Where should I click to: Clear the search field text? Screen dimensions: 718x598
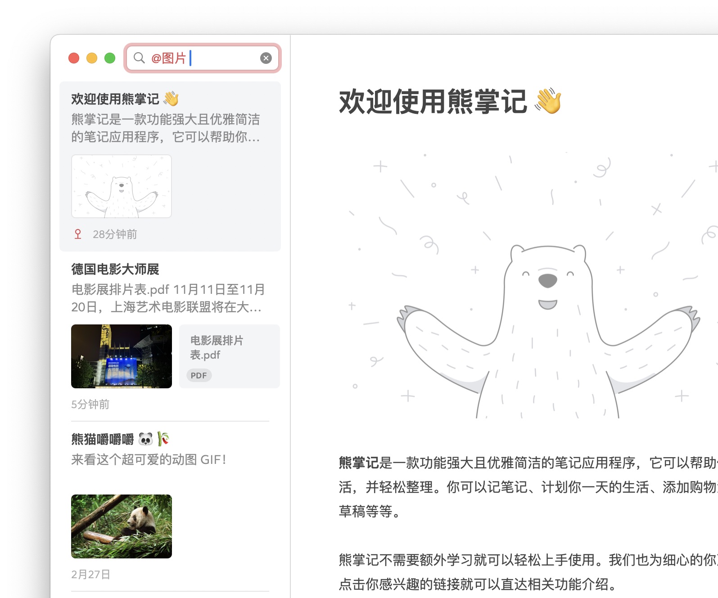tap(266, 58)
